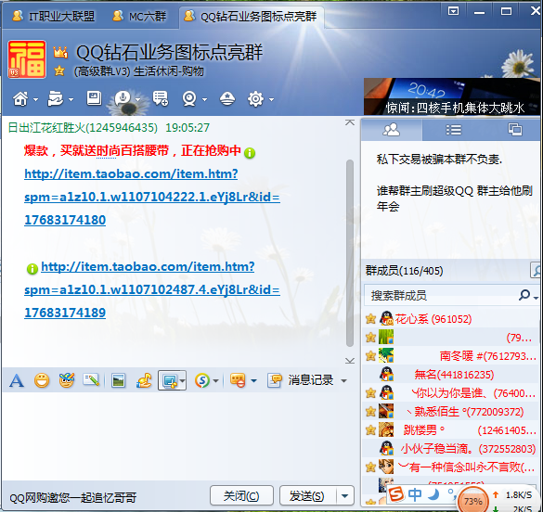Click the message block icon
This screenshot has height=512, width=543.
point(238,380)
